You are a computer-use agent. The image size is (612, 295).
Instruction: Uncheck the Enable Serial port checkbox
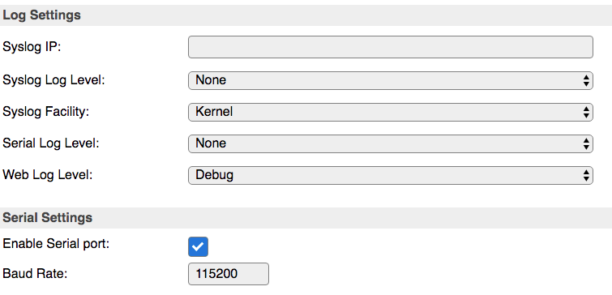tap(198, 246)
